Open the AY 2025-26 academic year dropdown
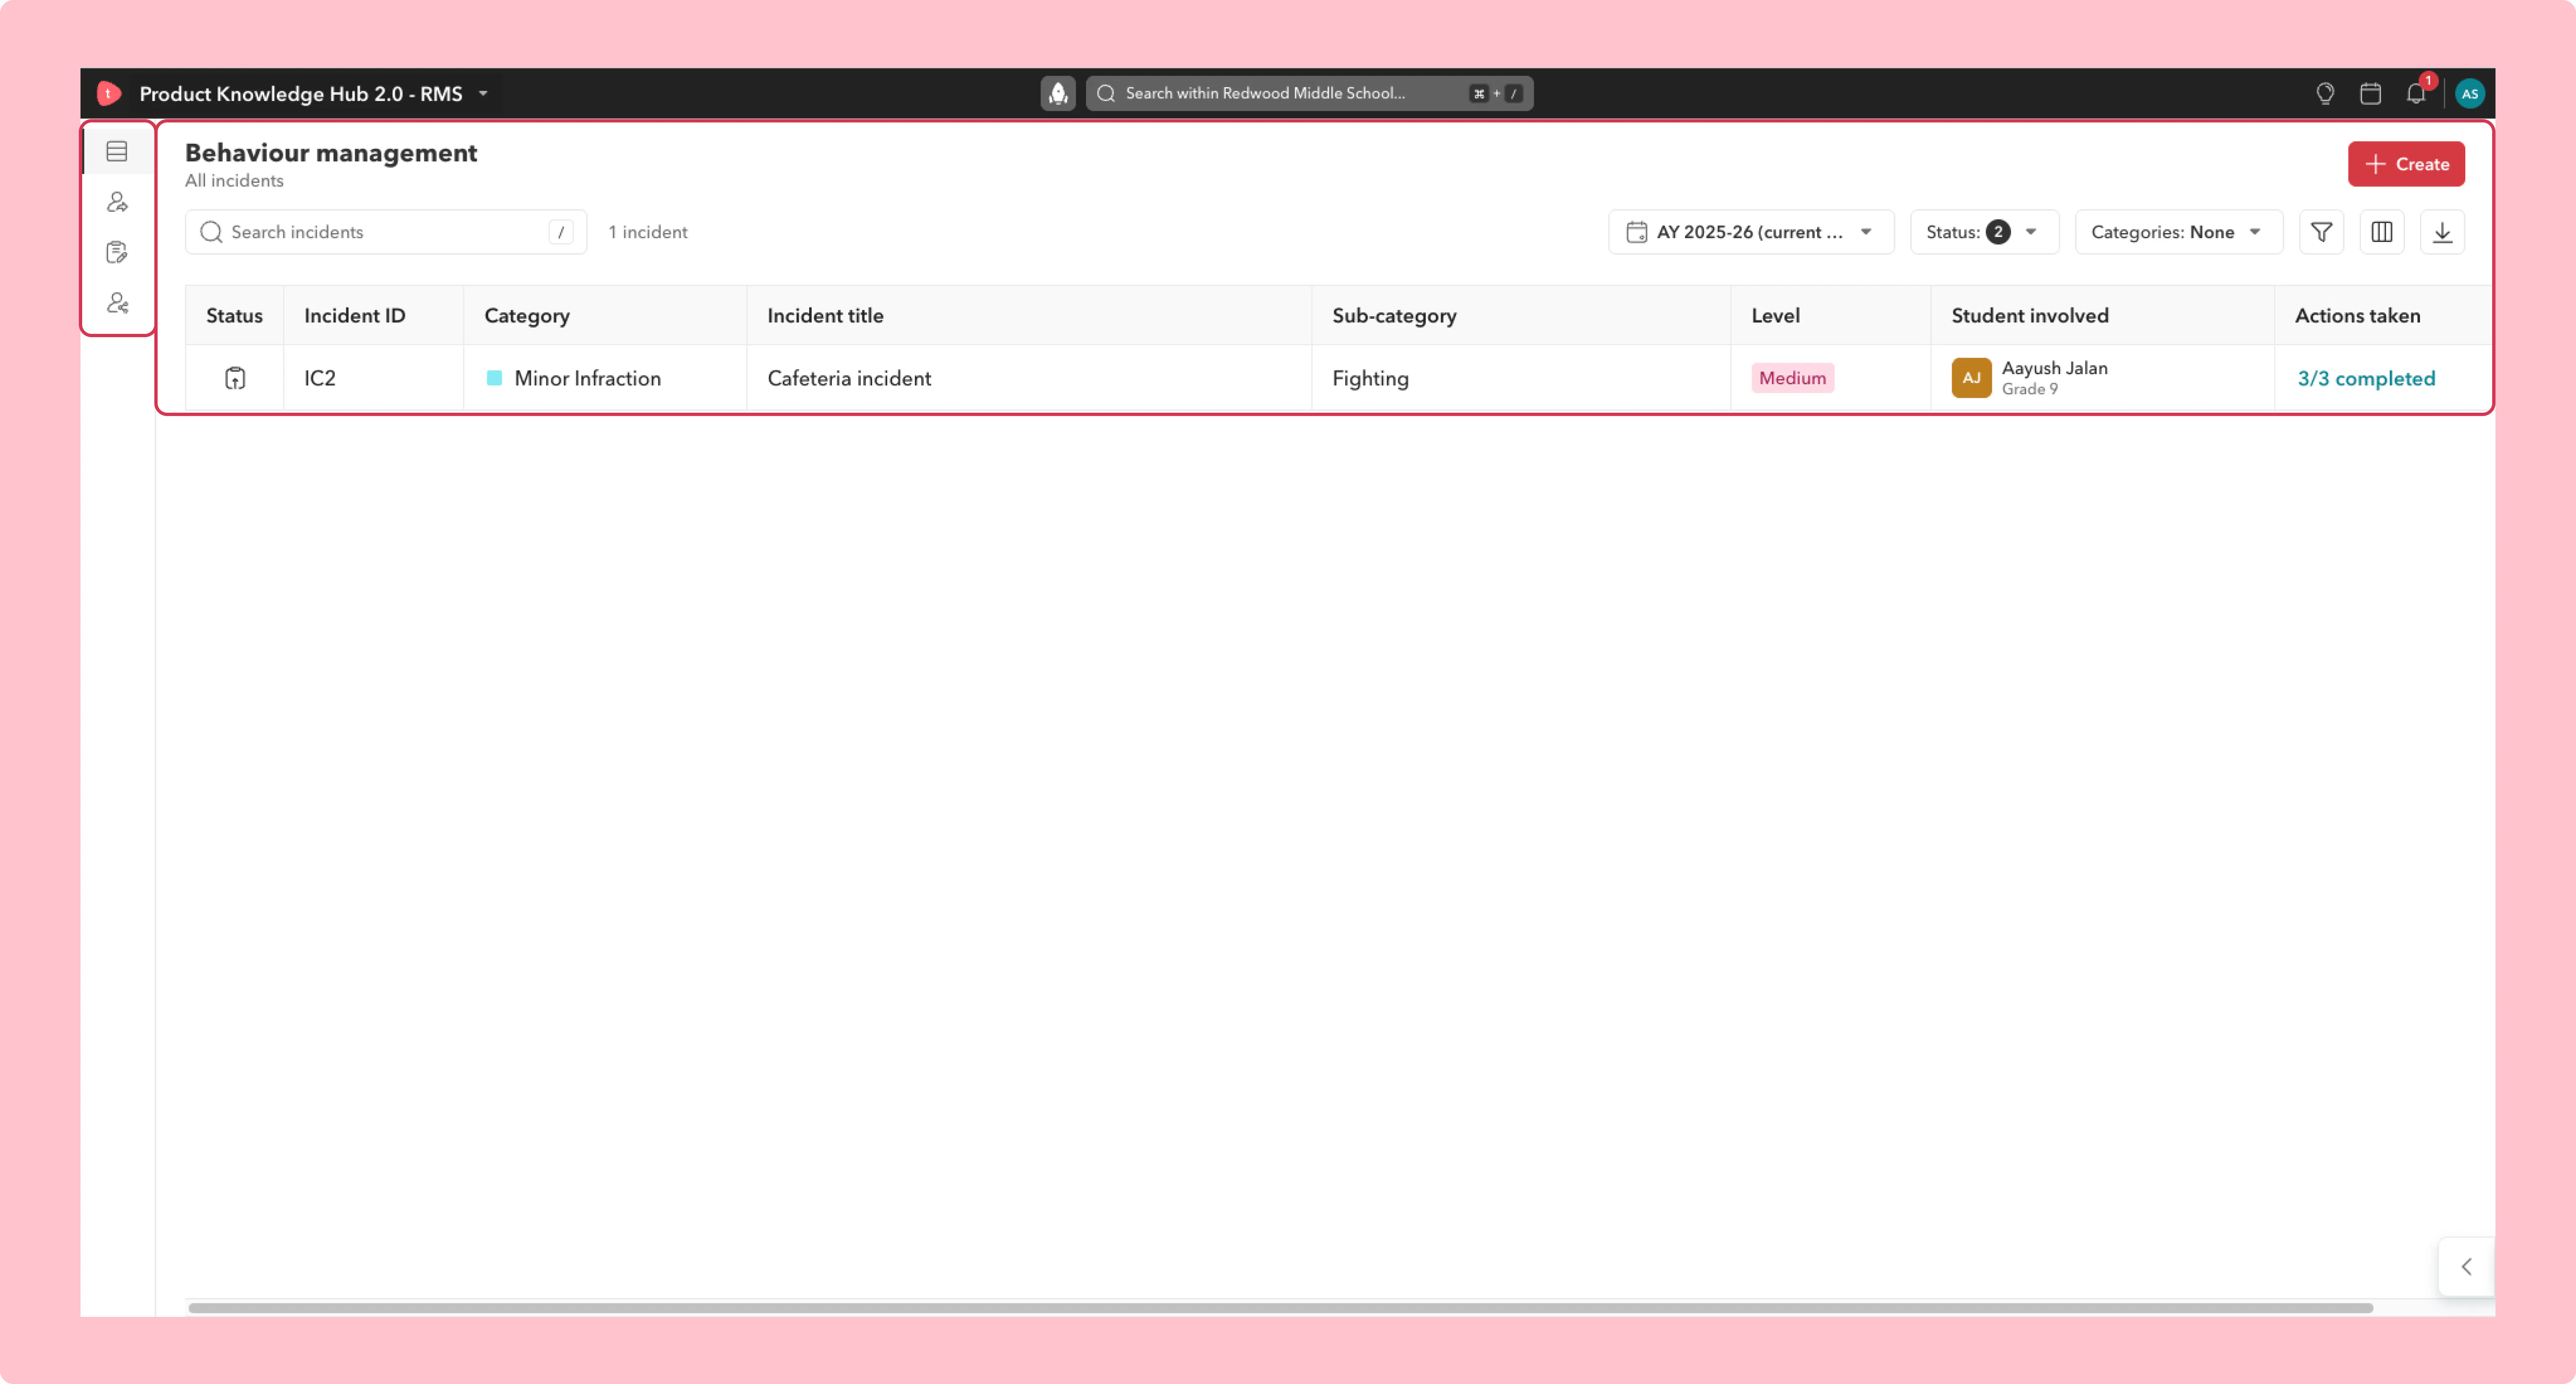Screen dimensions: 2576x1384 [1750, 232]
